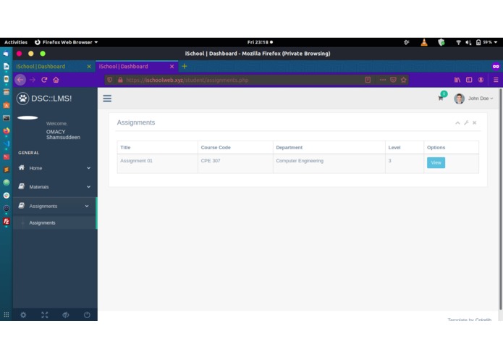Click the browser forward arrow
This screenshot has width=503, height=358.
[x=33, y=80]
